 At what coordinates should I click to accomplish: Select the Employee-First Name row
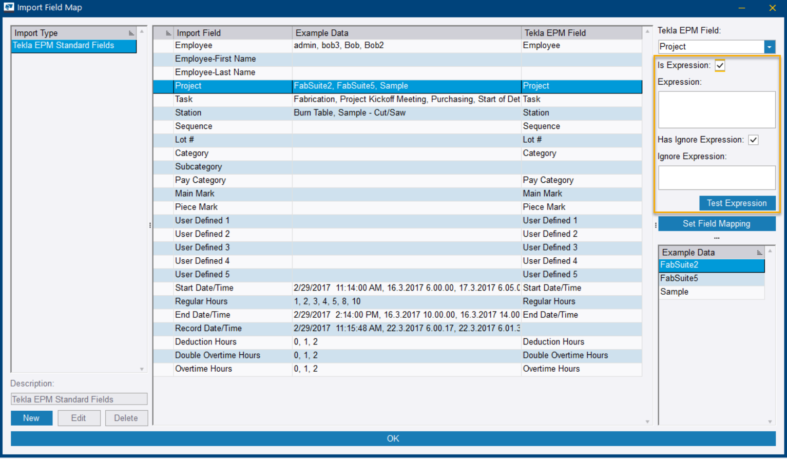[x=397, y=59]
